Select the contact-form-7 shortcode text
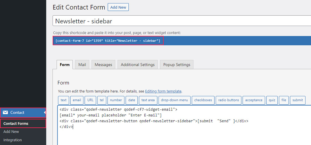The image size is (311, 145). (x=108, y=41)
